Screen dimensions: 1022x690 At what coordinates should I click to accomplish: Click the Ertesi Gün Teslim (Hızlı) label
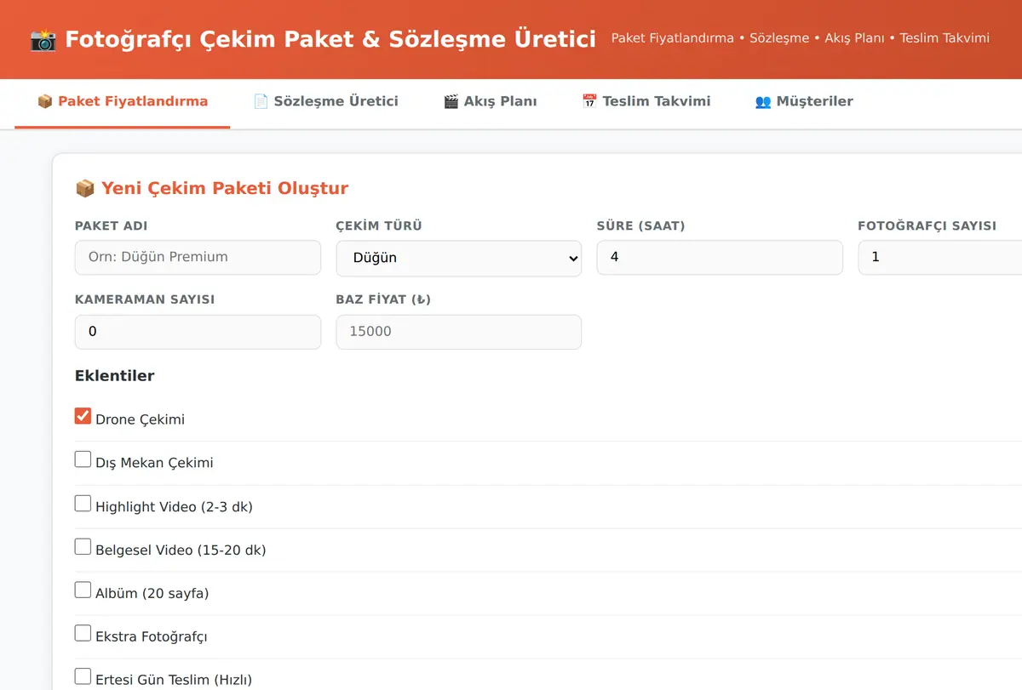[x=174, y=680]
